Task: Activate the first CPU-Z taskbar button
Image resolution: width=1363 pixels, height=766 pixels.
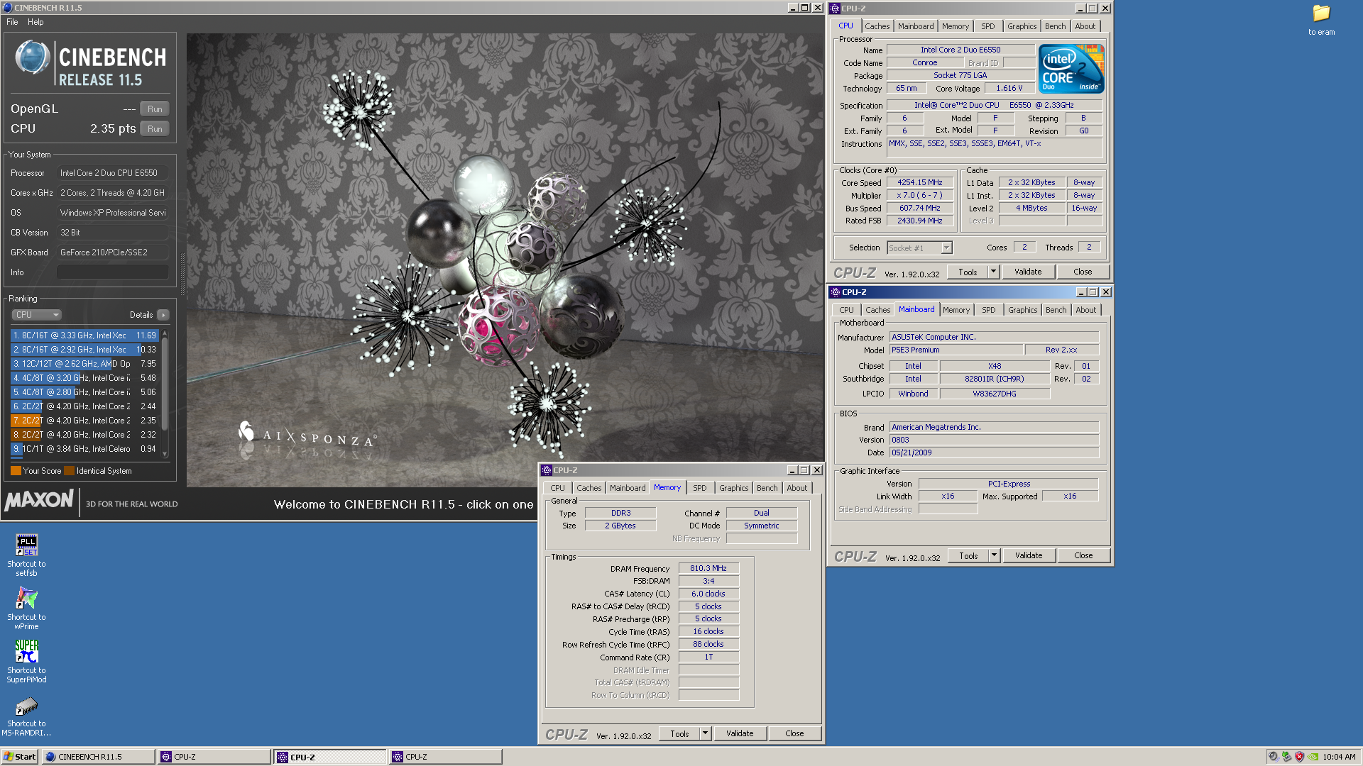Action: pyautogui.click(x=214, y=757)
